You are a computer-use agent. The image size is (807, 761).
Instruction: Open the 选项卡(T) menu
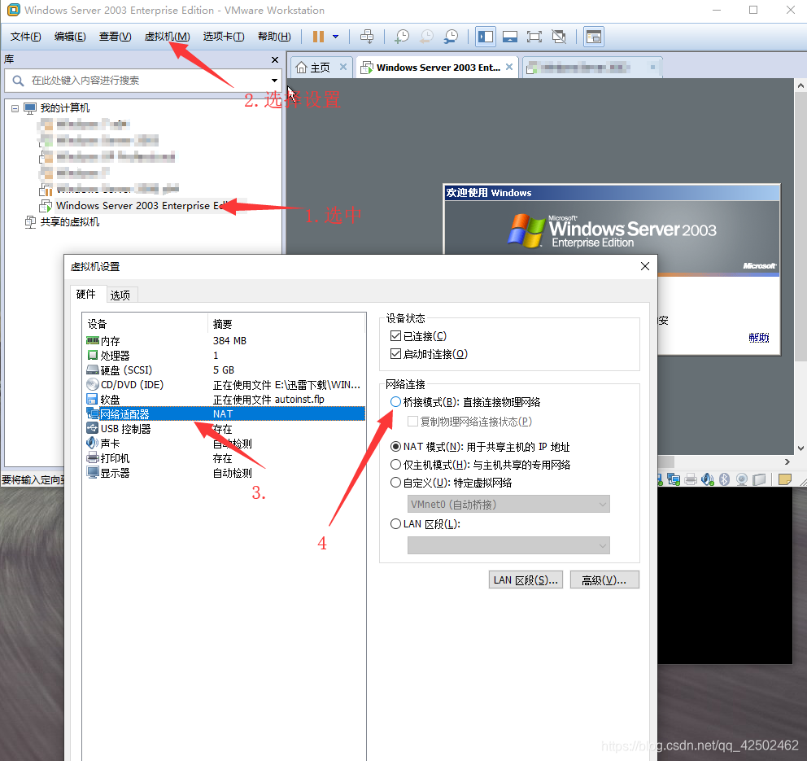[x=224, y=37]
